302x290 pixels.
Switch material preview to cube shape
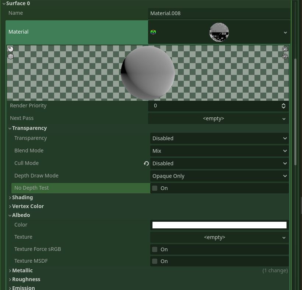(x=11, y=56)
